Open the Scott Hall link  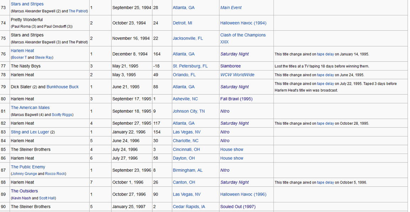tap(47, 198)
